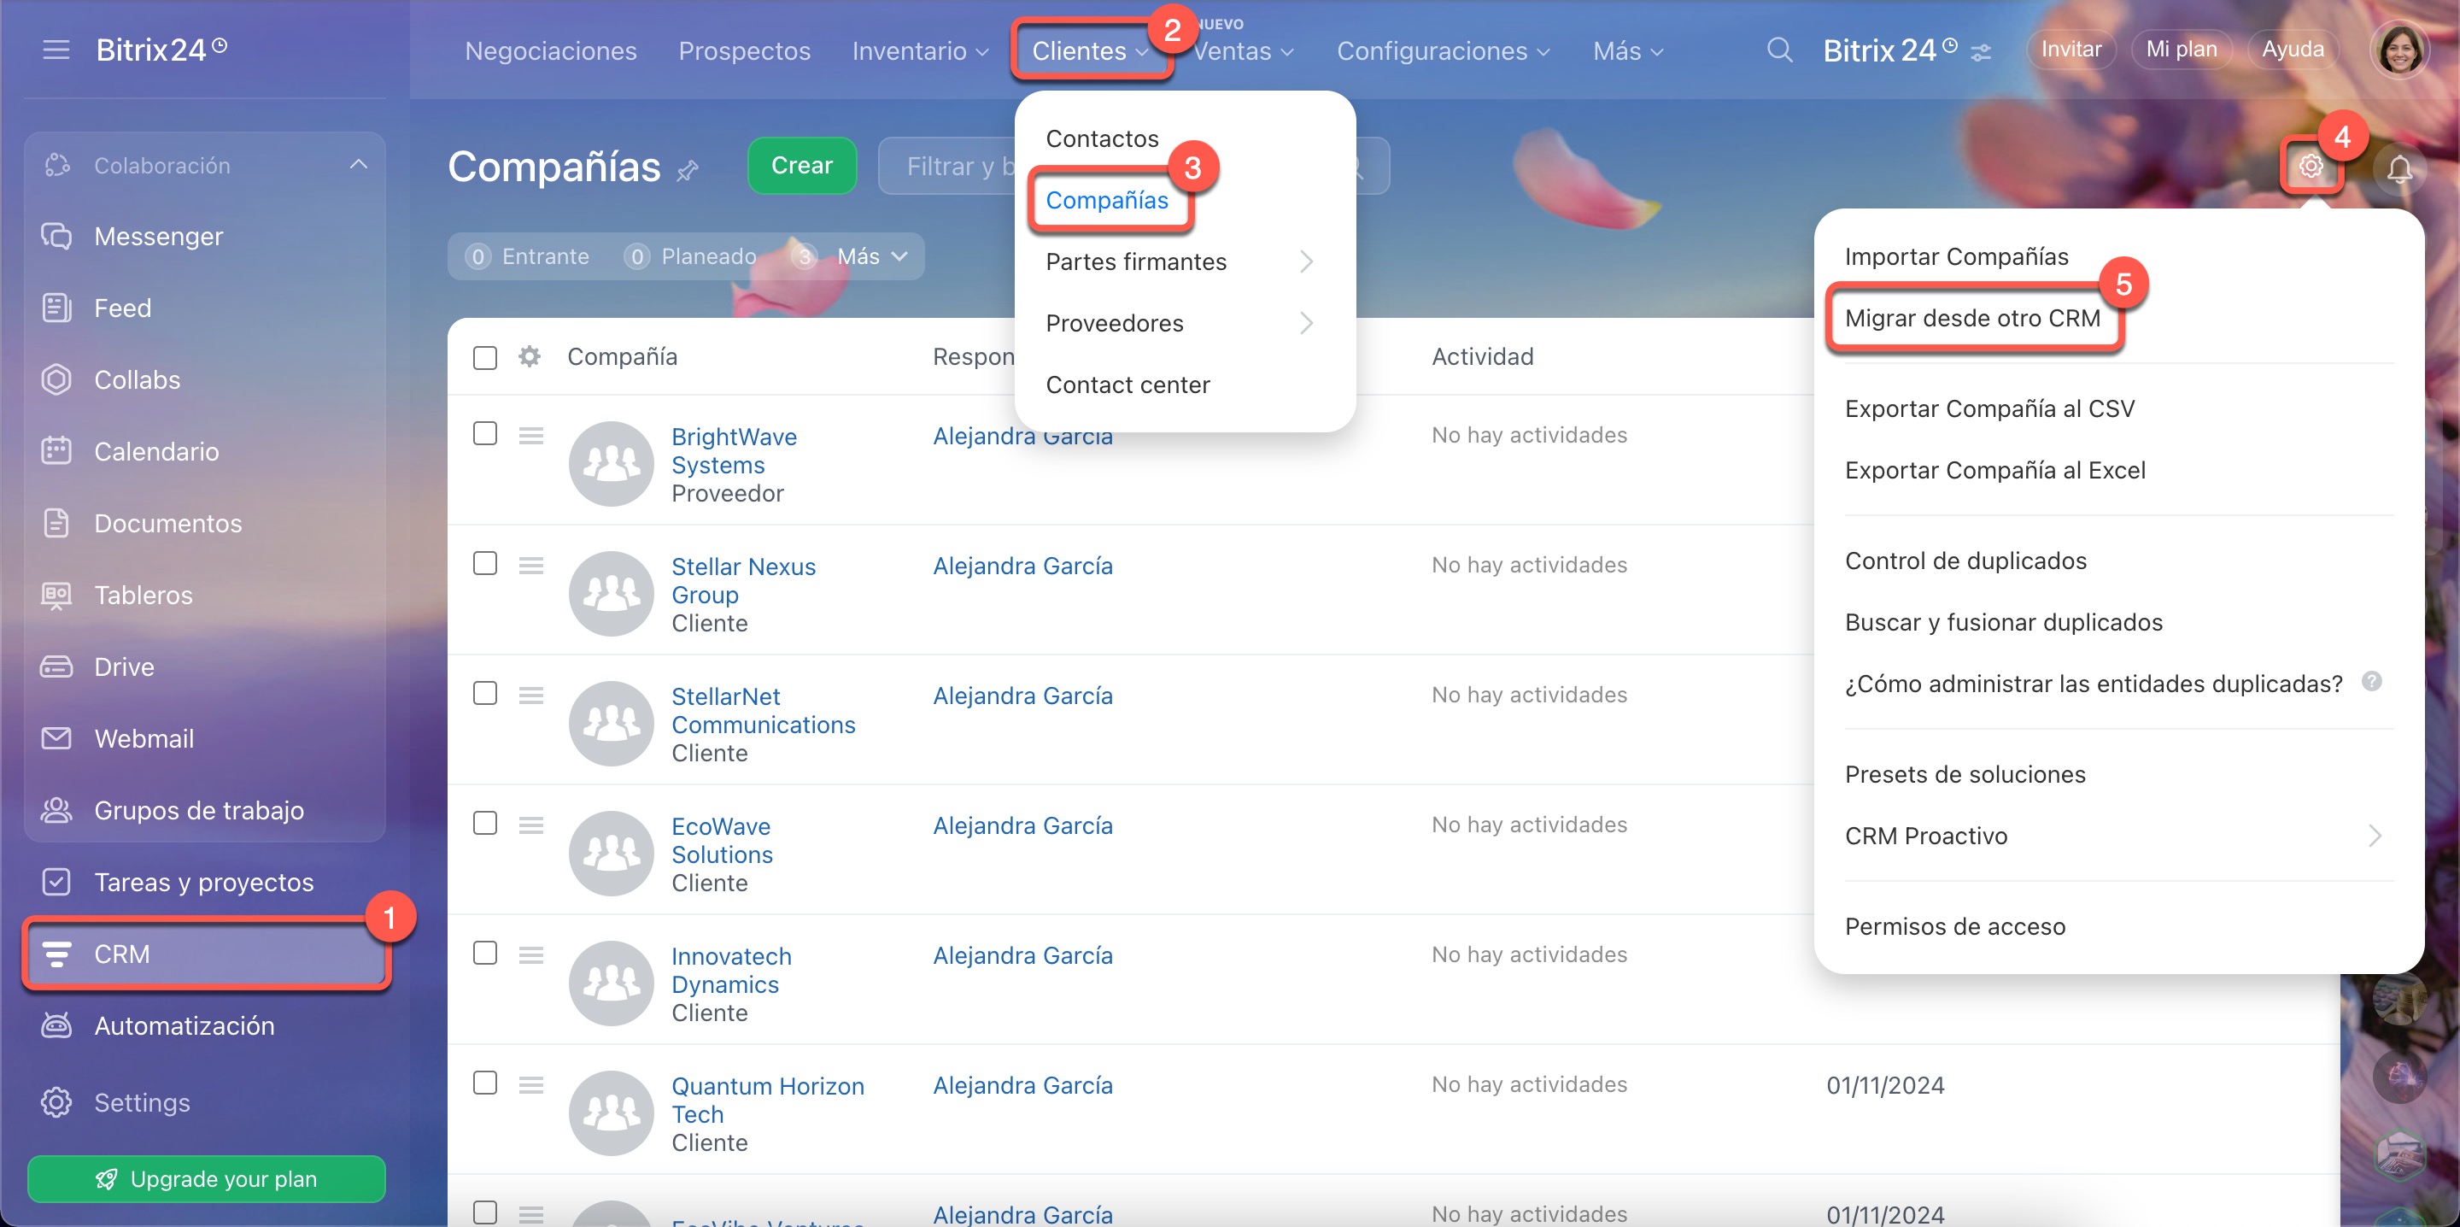2460x1227 pixels.
Task: Open the Clientes dropdown menu
Action: coord(1090,50)
